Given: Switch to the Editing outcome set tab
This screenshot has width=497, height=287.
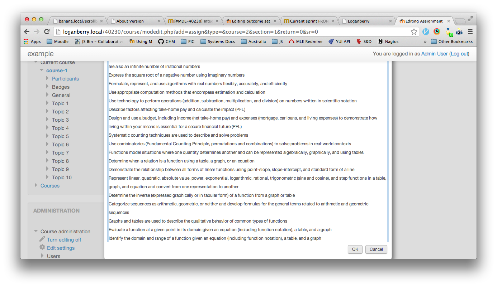Looking at the screenshot, I should (251, 21).
